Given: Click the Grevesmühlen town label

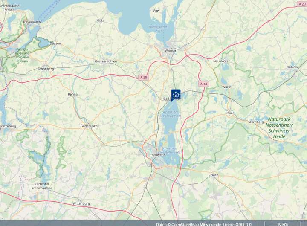Looking at the screenshot, I should pyautogui.click(x=106, y=61).
